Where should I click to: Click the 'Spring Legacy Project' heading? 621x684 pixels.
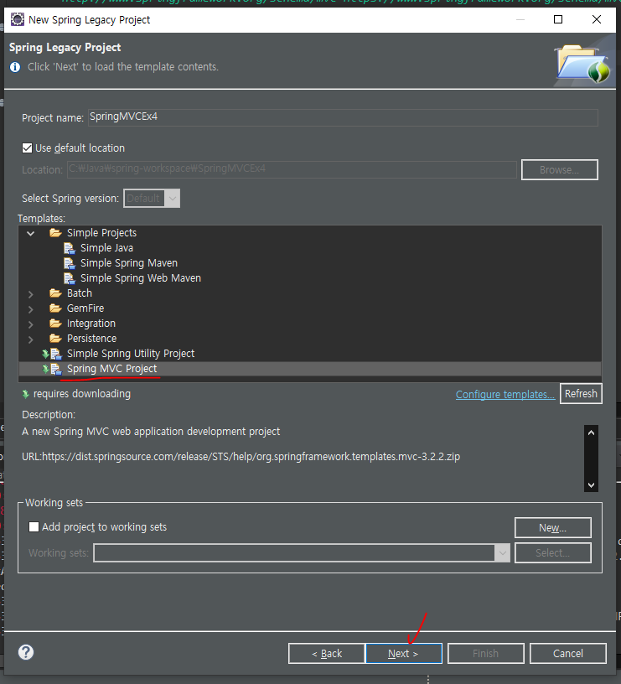[65, 47]
